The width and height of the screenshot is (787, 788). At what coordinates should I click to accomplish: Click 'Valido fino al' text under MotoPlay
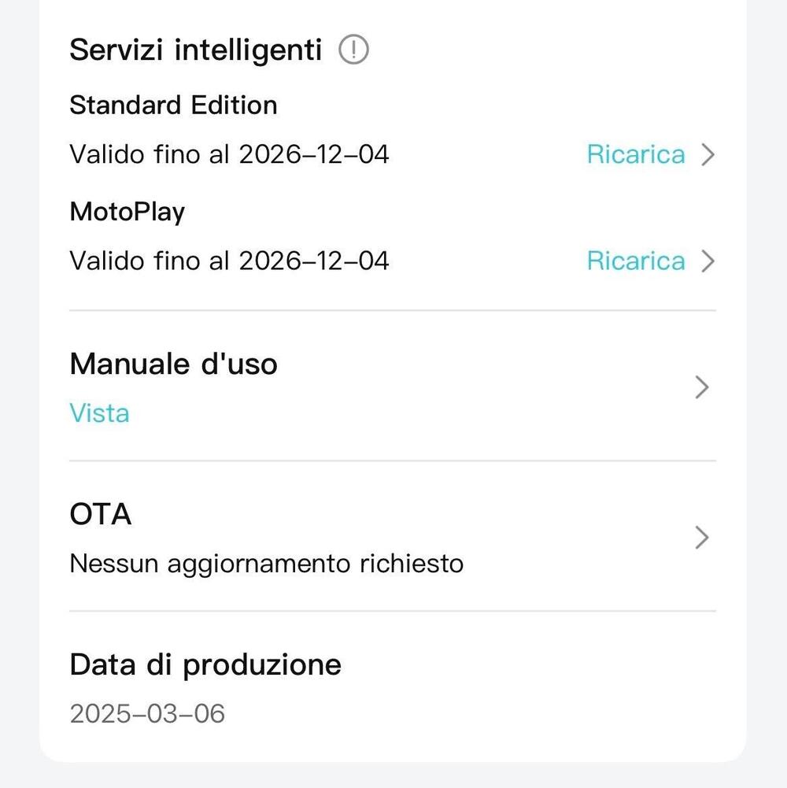pos(150,261)
